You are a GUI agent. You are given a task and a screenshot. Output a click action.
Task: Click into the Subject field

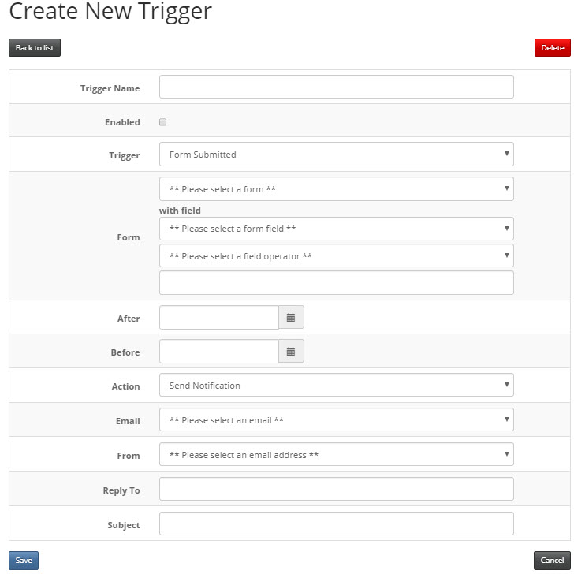pos(336,524)
